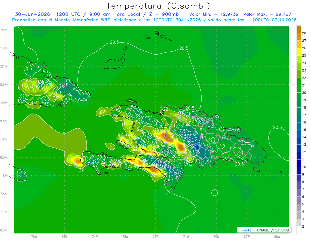Click the legend label "23"
The image size is (311, 240).
[304, 70]
